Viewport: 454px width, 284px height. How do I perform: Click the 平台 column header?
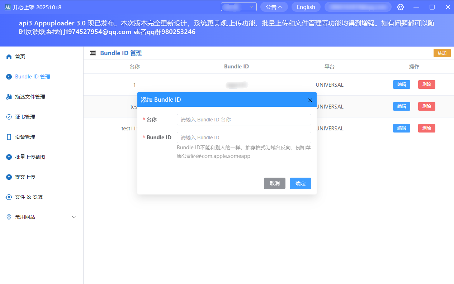click(330, 67)
